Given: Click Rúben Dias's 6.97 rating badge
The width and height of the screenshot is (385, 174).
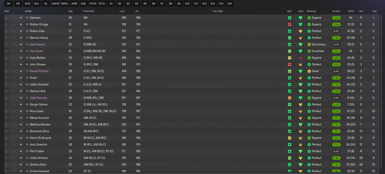Looking at the screenshot, I should tap(336, 31).
